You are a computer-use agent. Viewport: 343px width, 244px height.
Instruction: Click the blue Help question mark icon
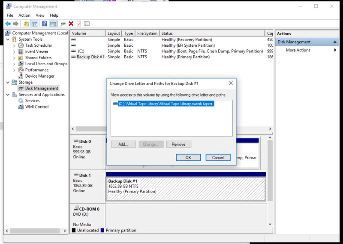45,24
